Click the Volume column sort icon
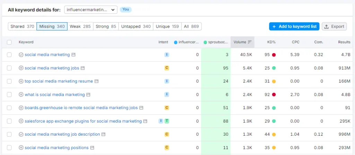Screen dimensions: 355x155 point(250,42)
